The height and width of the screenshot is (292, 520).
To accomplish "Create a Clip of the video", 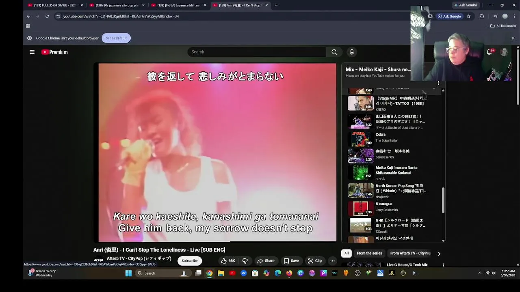I will click(x=315, y=261).
